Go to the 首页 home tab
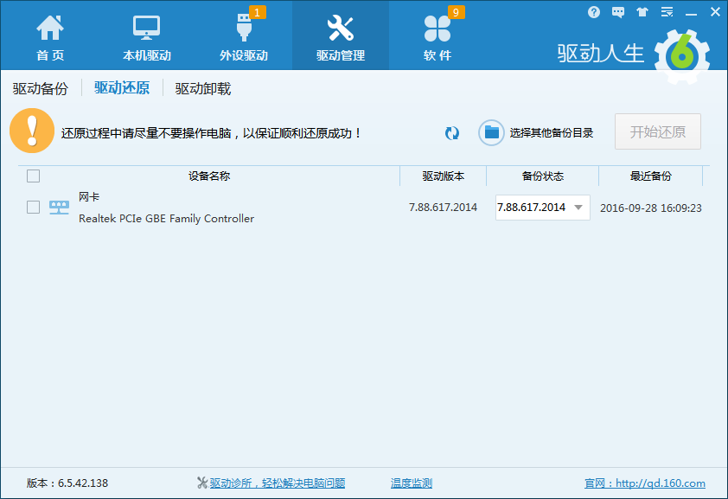728x499 pixels. click(x=49, y=36)
